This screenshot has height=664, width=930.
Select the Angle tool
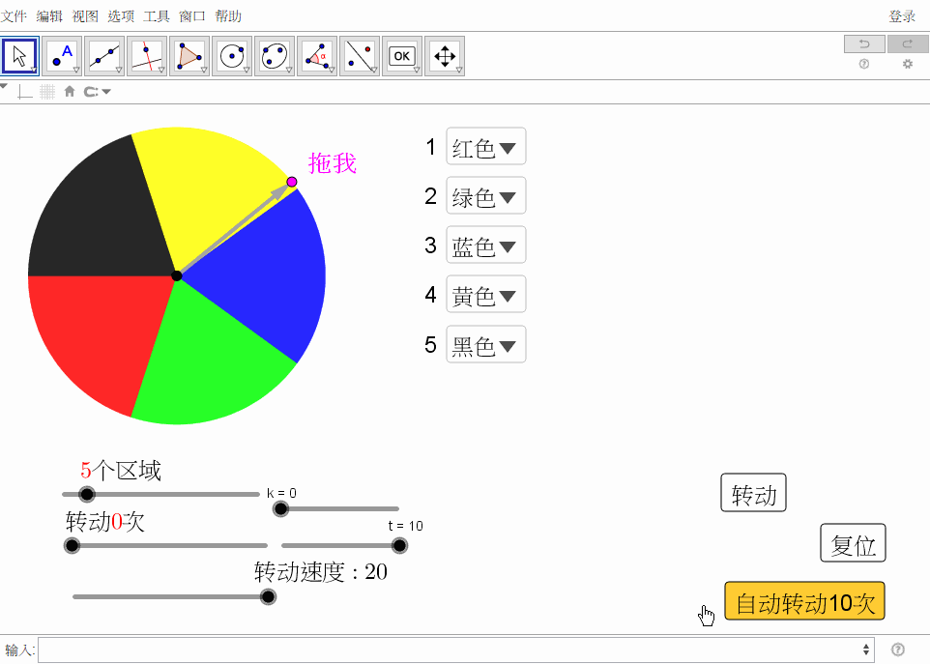click(317, 56)
